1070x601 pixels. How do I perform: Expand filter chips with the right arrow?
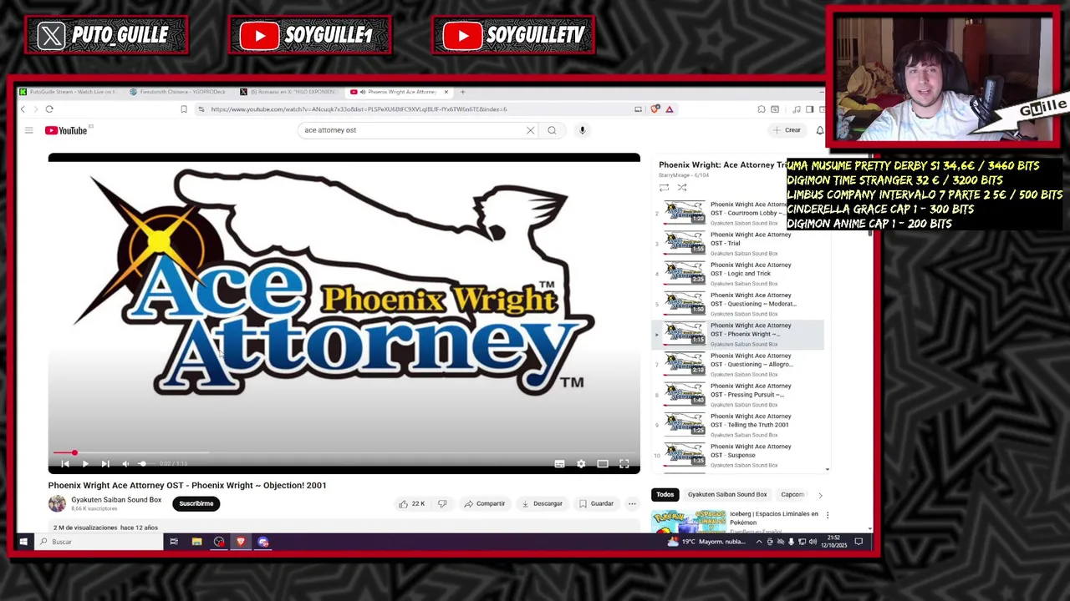point(820,495)
